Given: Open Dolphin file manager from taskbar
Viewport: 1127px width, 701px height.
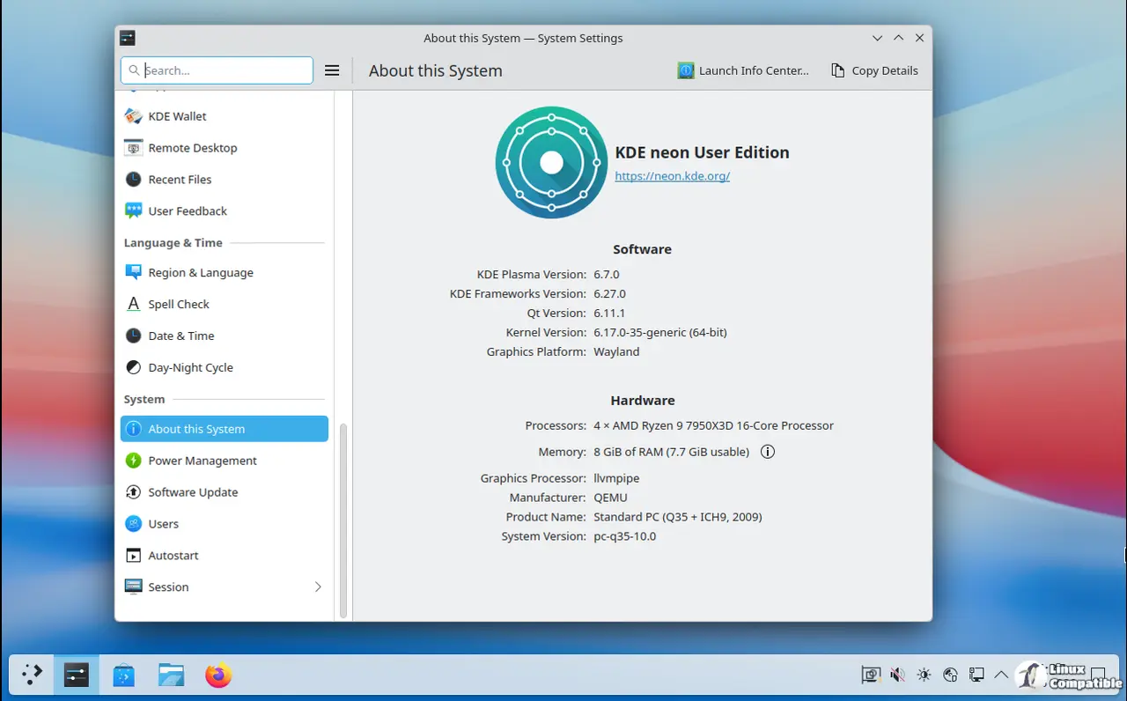Looking at the screenshot, I should [171, 675].
